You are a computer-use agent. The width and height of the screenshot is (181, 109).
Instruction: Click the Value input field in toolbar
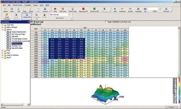pos(153,9)
